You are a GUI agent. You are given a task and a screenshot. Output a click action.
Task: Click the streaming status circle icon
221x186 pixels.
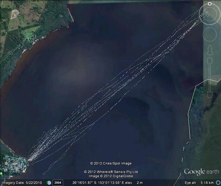(218, 183)
